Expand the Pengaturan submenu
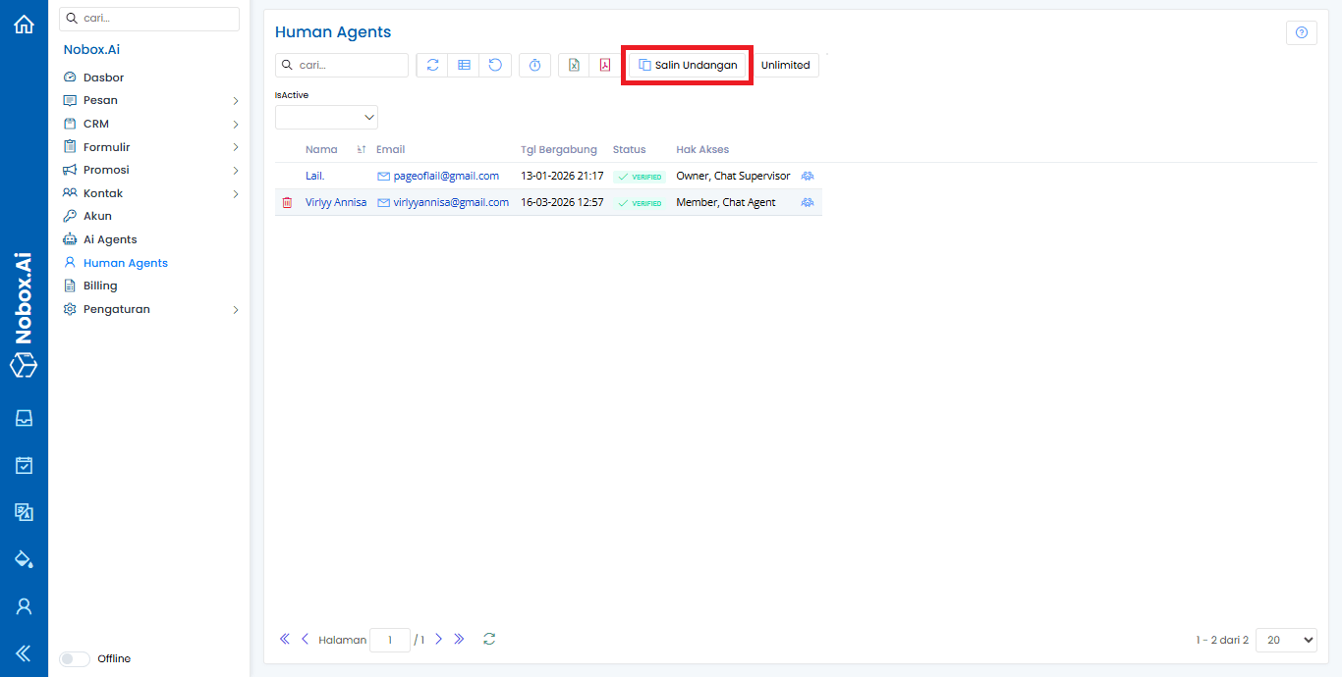The image size is (1342, 677). tap(236, 310)
